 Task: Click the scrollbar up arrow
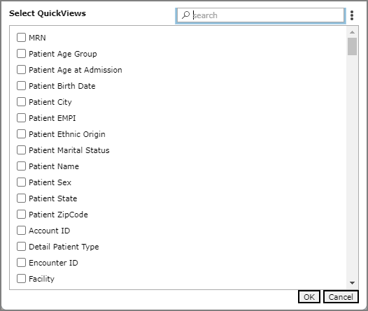click(x=352, y=32)
